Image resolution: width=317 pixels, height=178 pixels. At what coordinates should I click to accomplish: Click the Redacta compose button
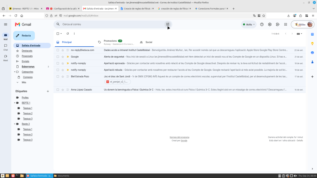24,36
